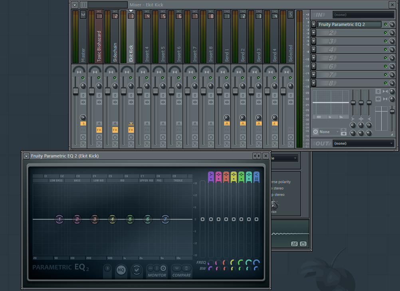Click next preset arrow in EQ title bar

(x=259, y=156)
